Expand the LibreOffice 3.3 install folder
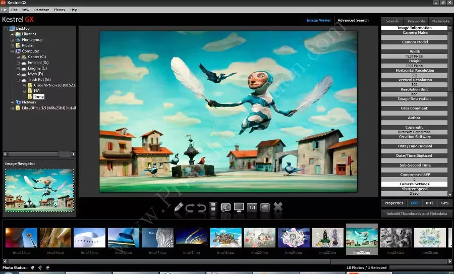The width and height of the screenshot is (454, 274). tap(12, 108)
